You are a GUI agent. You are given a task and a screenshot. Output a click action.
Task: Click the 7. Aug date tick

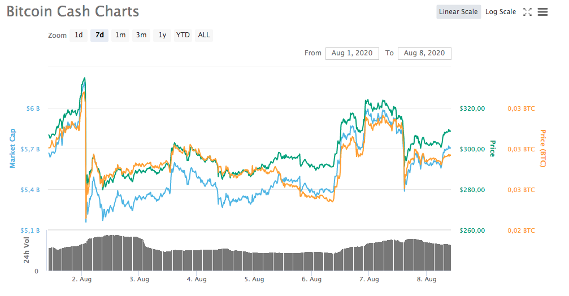[369, 279]
